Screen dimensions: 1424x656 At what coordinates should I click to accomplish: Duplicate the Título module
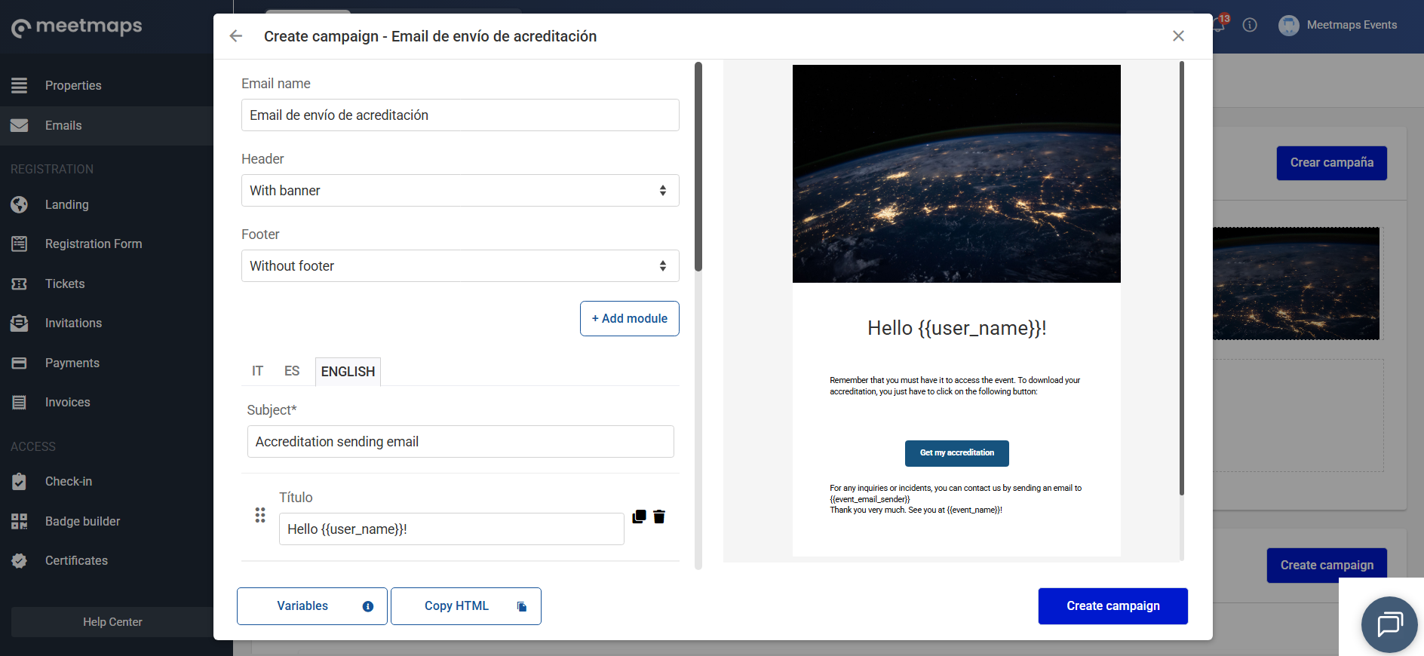[639, 517]
